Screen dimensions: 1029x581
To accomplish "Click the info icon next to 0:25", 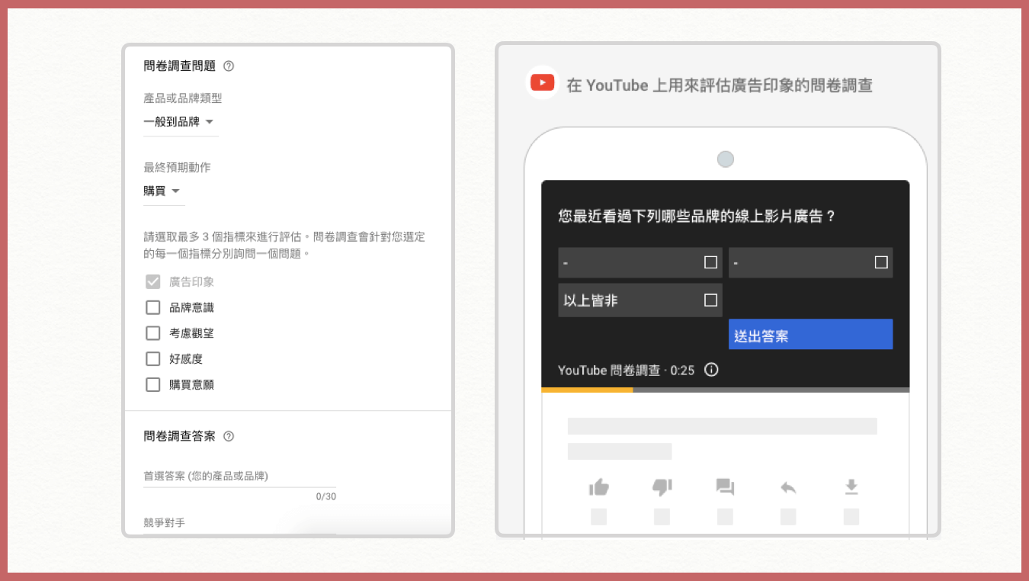I will [711, 370].
